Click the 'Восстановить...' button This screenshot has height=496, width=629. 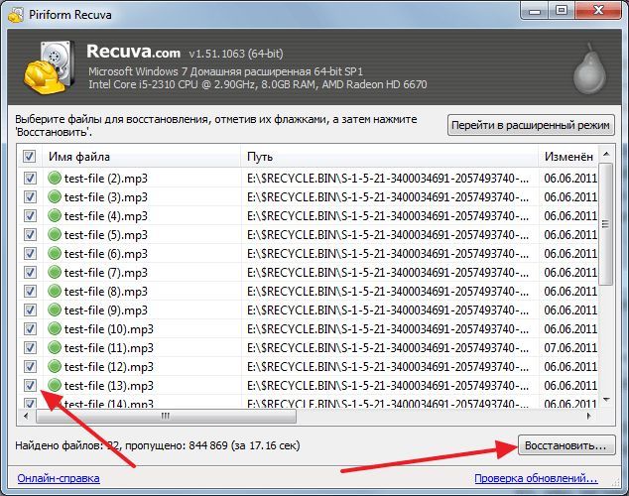[x=566, y=445]
